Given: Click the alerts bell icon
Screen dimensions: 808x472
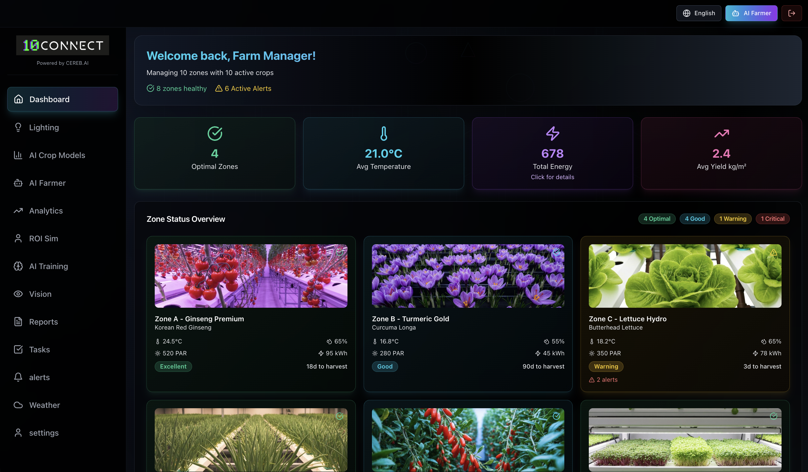Looking at the screenshot, I should click(18, 377).
